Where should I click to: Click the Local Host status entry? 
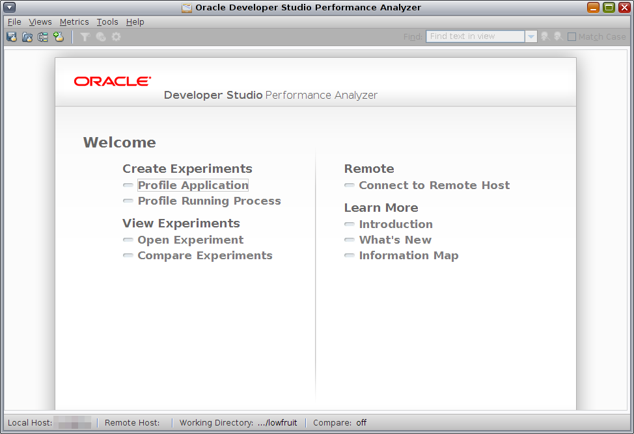(49, 423)
